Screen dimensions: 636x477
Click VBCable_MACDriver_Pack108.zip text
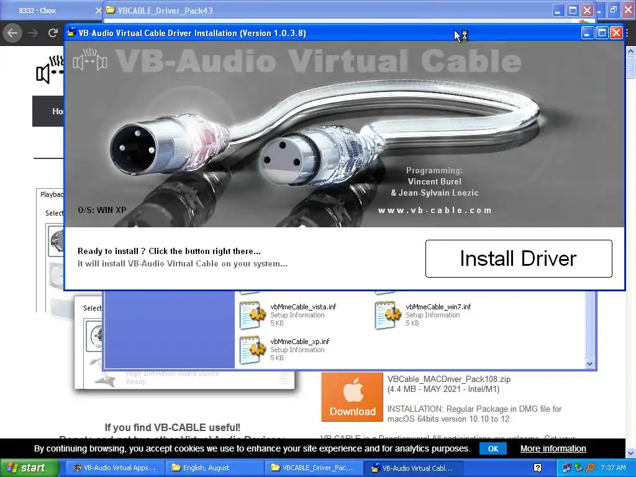click(448, 379)
